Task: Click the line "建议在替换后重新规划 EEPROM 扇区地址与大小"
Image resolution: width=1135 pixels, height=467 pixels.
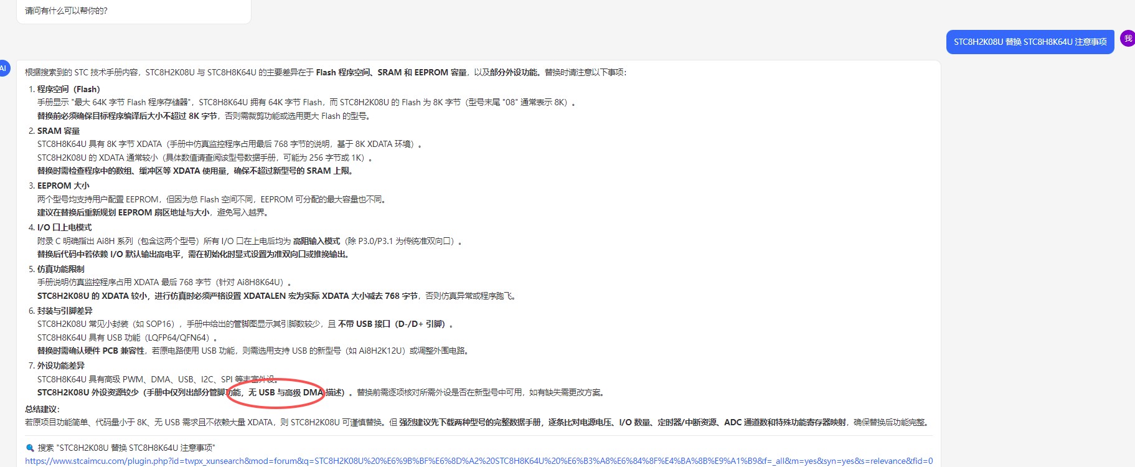Action: (154, 212)
